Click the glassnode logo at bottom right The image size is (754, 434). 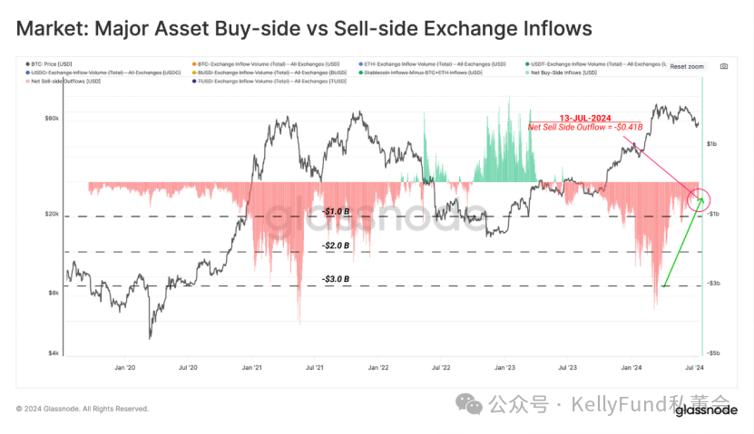706,410
